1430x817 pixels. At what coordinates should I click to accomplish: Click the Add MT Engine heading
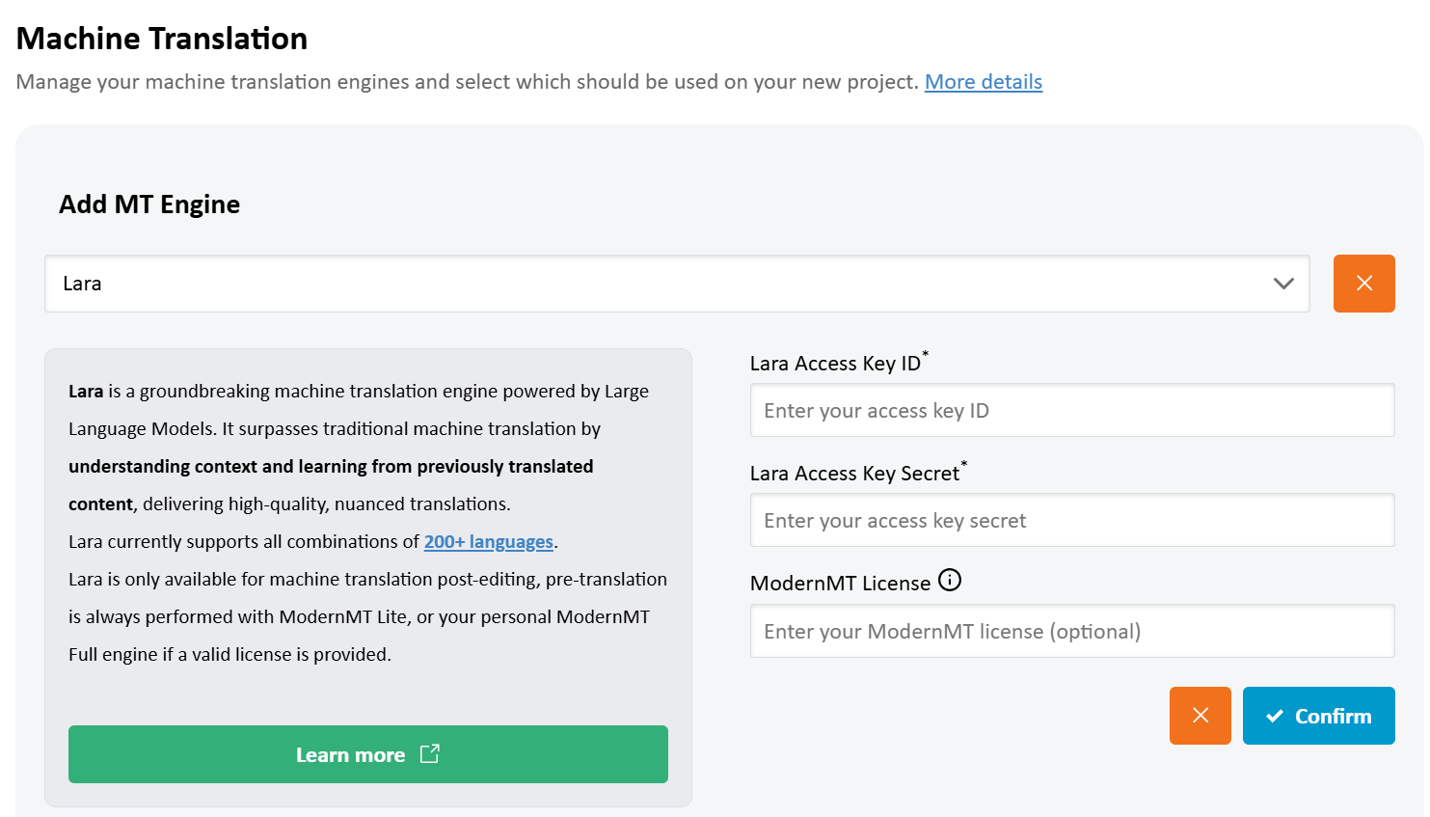pyautogui.click(x=149, y=204)
